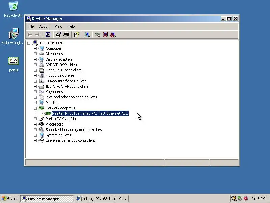Image resolution: width=270 pixels, height=203 pixels.
Task: Click the Disable device toolbar icon
Action: point(113,35)
